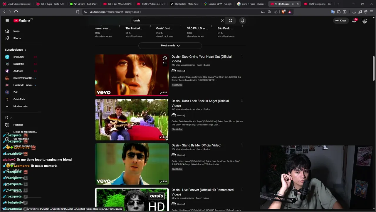Open browser downloads

(x=354, y=12)
